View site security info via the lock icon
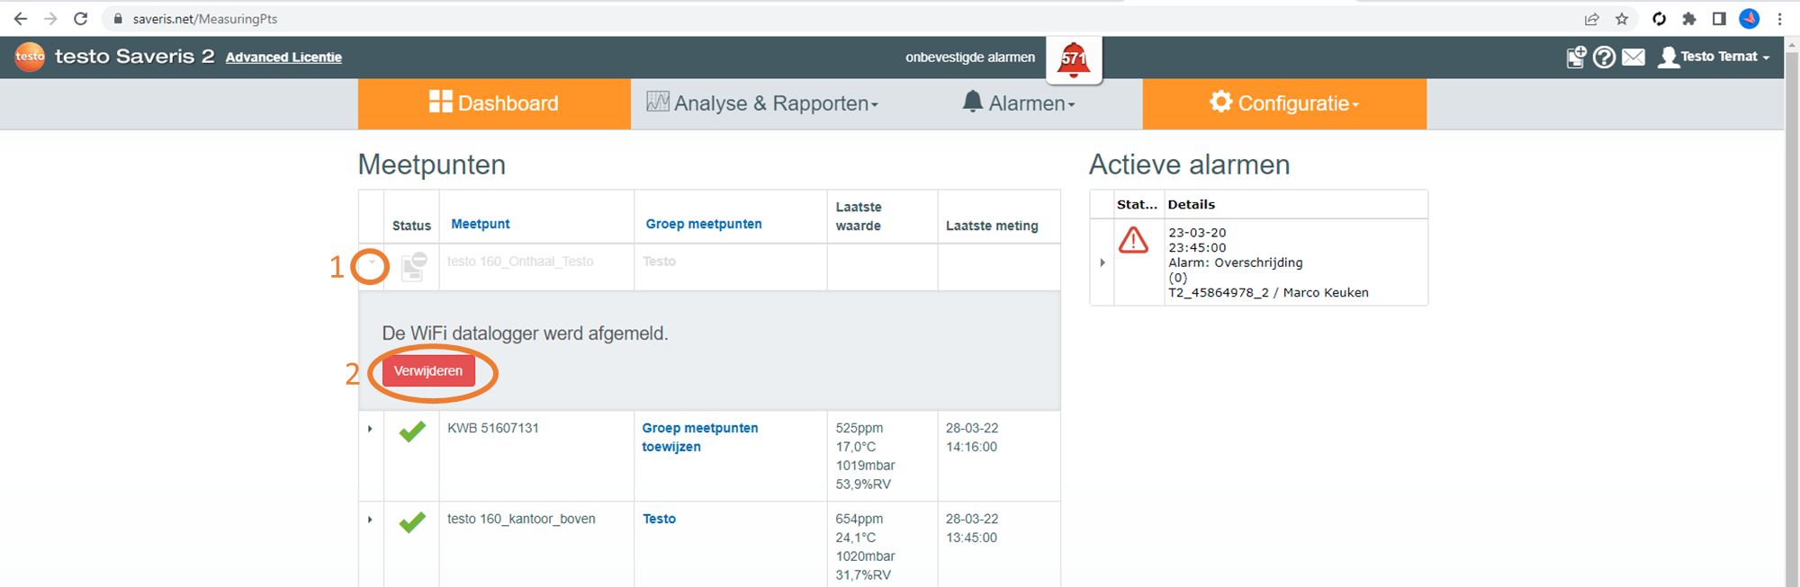This screenshot has height=587, width=1800. pos(118,19)
